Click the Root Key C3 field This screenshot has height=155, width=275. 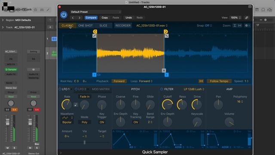click(x=76, y=81)
